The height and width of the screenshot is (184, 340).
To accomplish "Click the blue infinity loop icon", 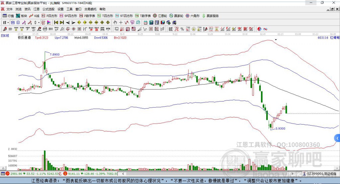I will click(x=265, y=29).
